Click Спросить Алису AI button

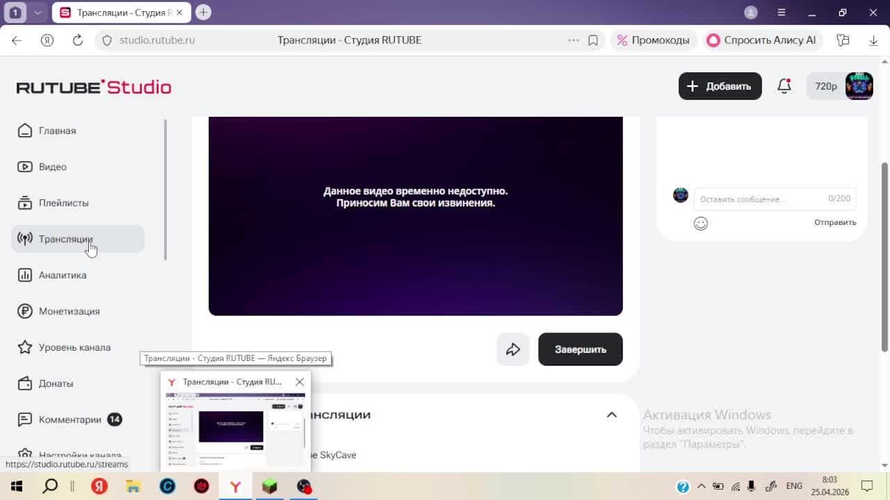tap(762, 40)
